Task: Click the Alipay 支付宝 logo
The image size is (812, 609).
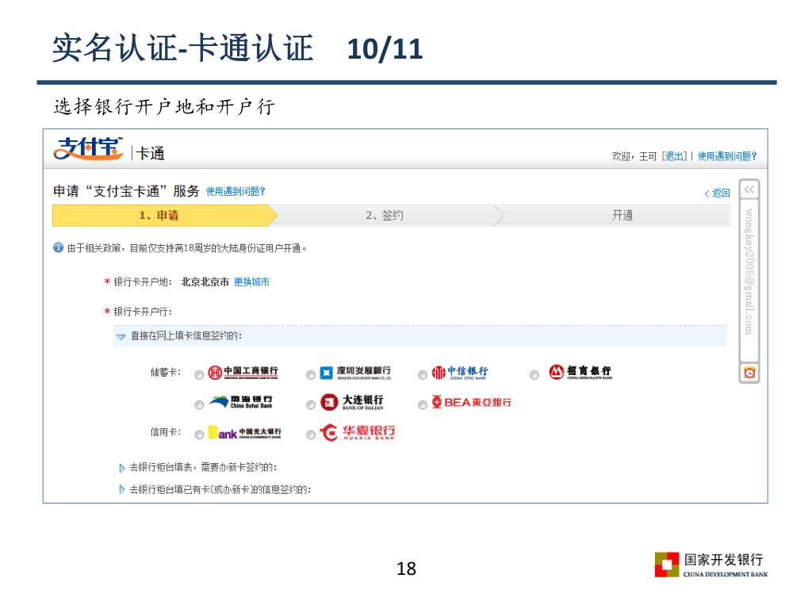Action: pos(88,148)
